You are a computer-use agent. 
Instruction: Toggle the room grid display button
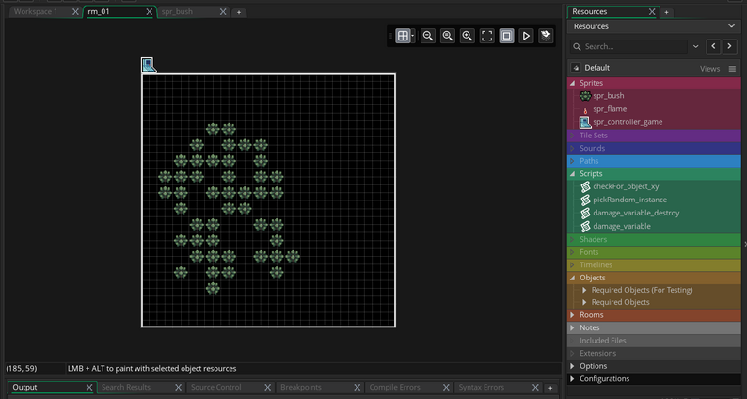click(x=402, y=36)
